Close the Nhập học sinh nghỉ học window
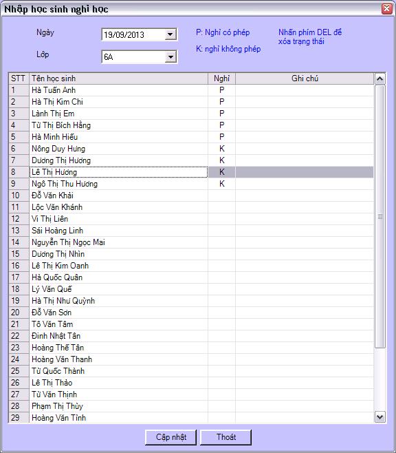Screen dimensions: 396x453 click(386, 9)
